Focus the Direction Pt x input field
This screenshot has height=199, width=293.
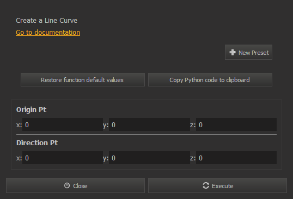coord(63,158)
